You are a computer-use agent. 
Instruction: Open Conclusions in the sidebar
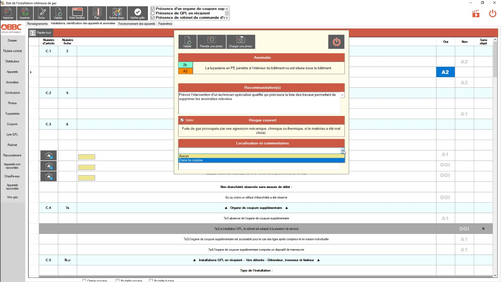pos(12,93)
